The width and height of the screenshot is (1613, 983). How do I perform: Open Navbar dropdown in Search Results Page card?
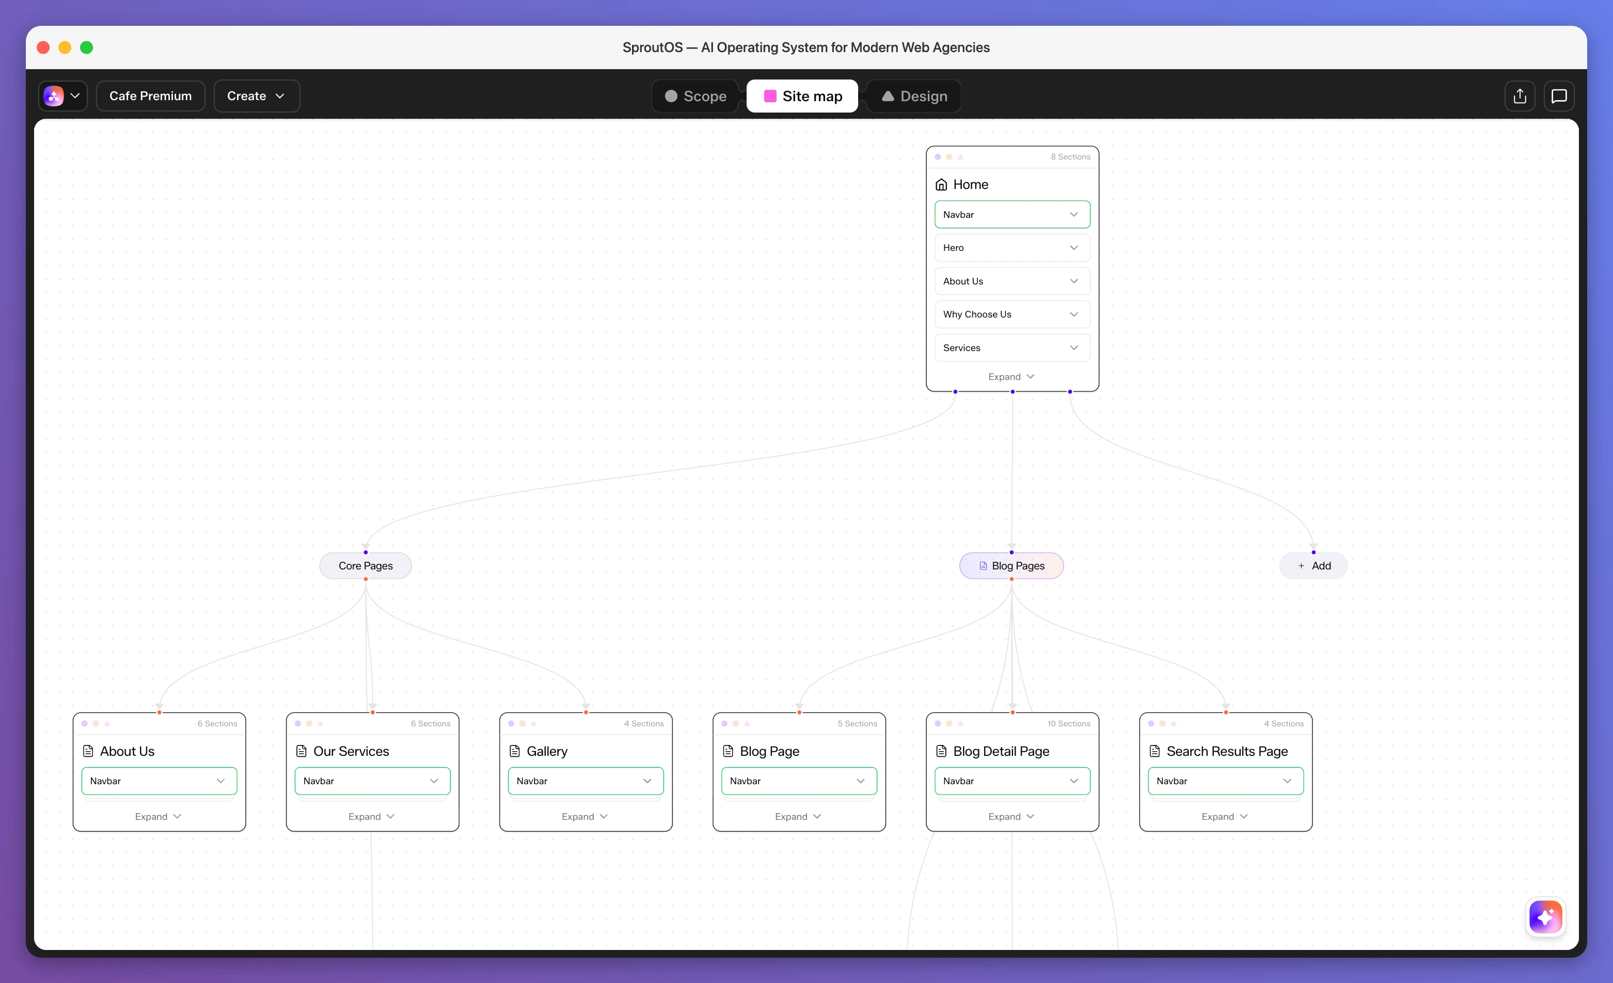click(x=1226, y=782)
